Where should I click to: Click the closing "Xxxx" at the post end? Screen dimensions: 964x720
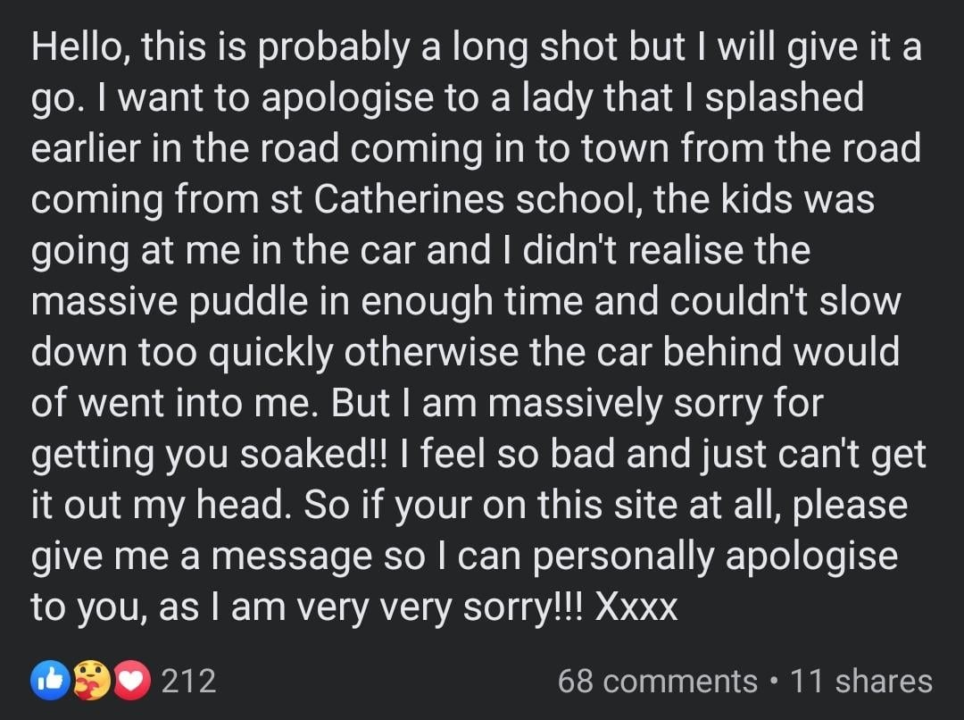tap(636, 608)
